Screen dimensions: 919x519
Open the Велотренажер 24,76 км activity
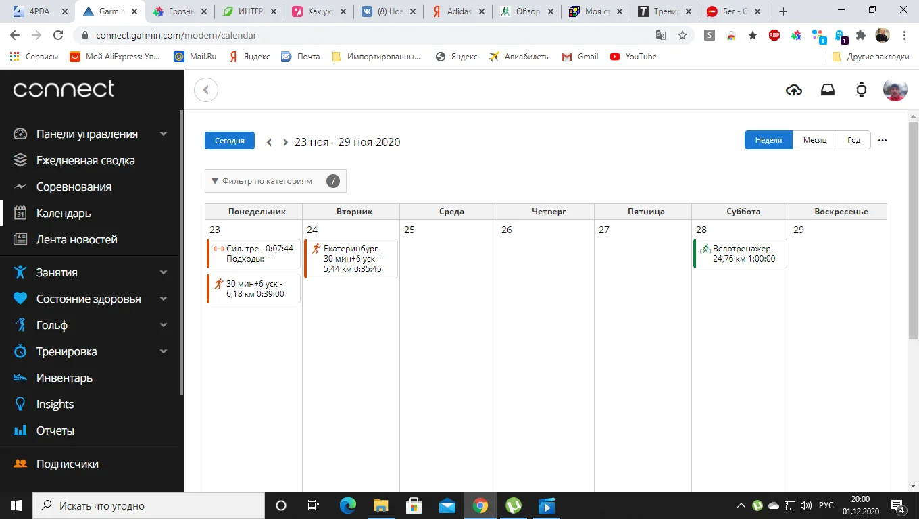pos(740,253)
